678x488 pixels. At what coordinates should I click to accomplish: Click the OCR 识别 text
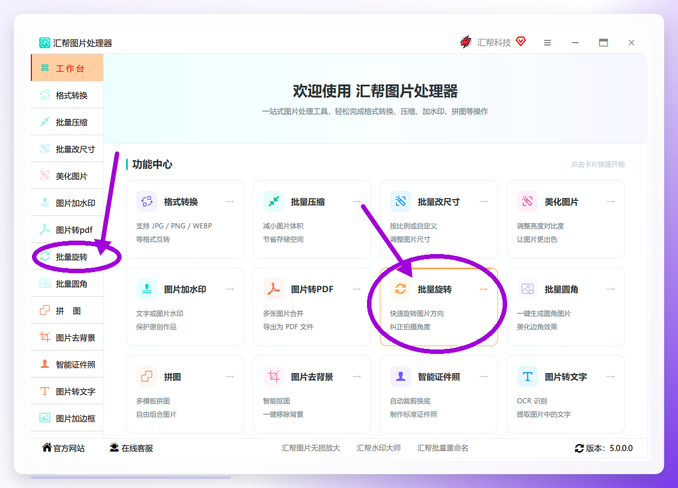click(x=532, y=401)
